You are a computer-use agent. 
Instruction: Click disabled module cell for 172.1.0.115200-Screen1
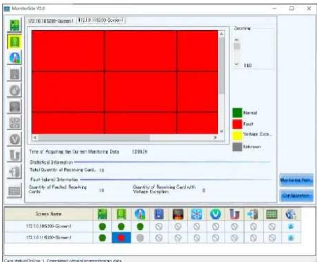(x=272, y=238)
